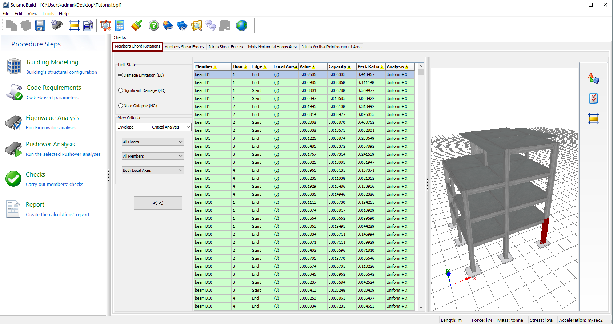Click the chip with gear settings icon

(x=57, y=25)
